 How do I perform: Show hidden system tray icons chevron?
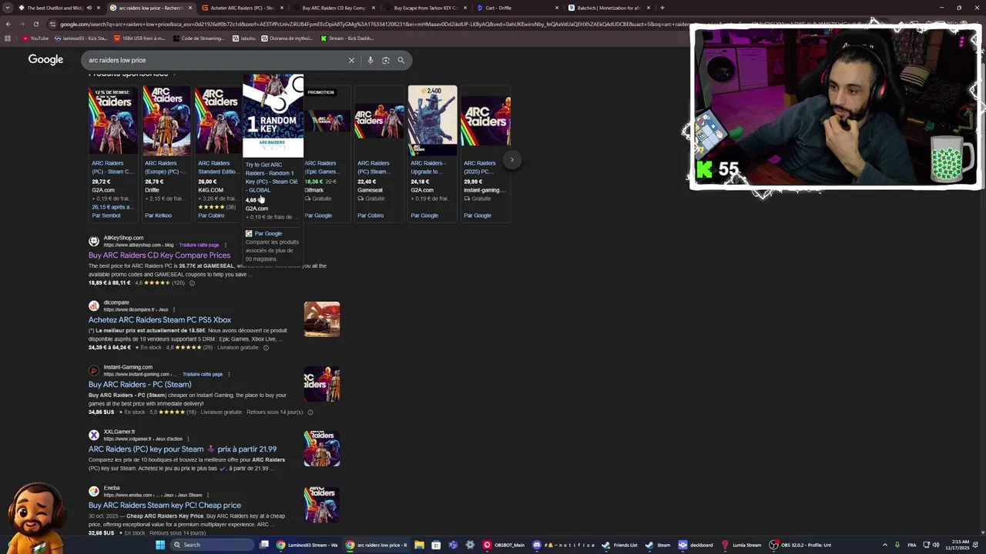(884, 545)
